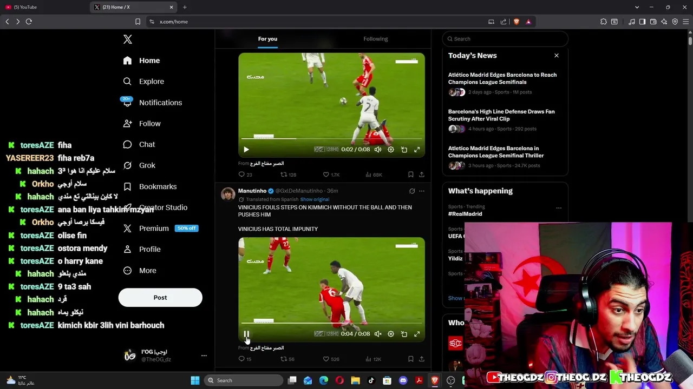The height and width of the screenshot is (389, 693).
Task: Click Grok icon on Manutinho post
Action: point(412,191)
